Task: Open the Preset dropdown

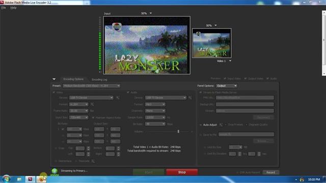Action: point(91,86)
